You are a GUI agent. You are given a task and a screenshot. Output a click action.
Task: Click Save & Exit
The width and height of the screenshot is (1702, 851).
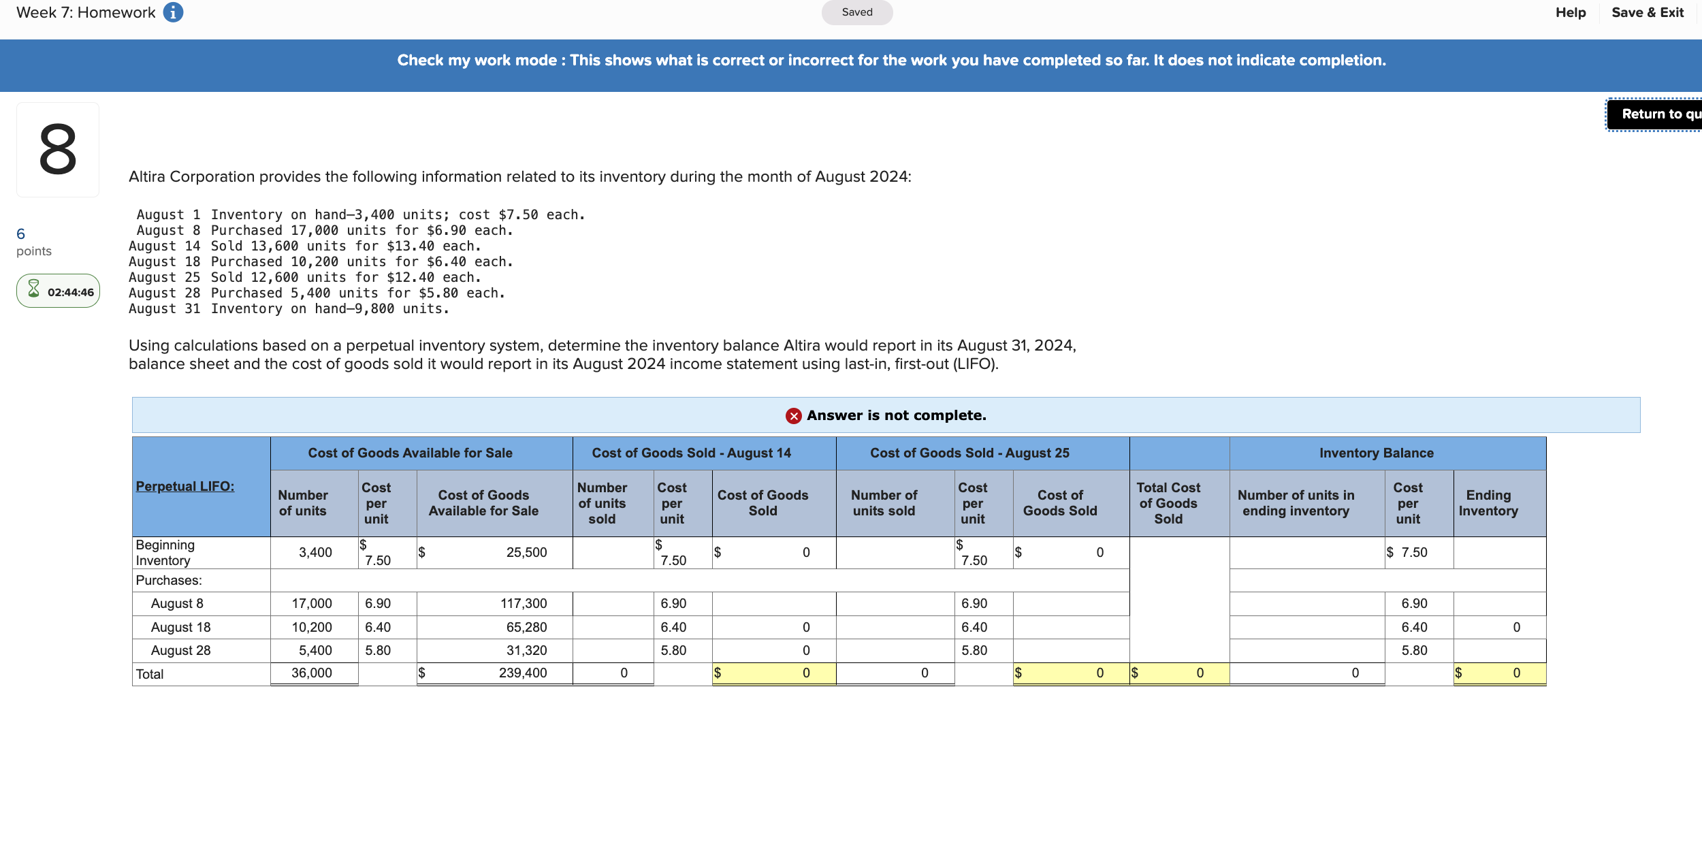(x=1648, y=12)
